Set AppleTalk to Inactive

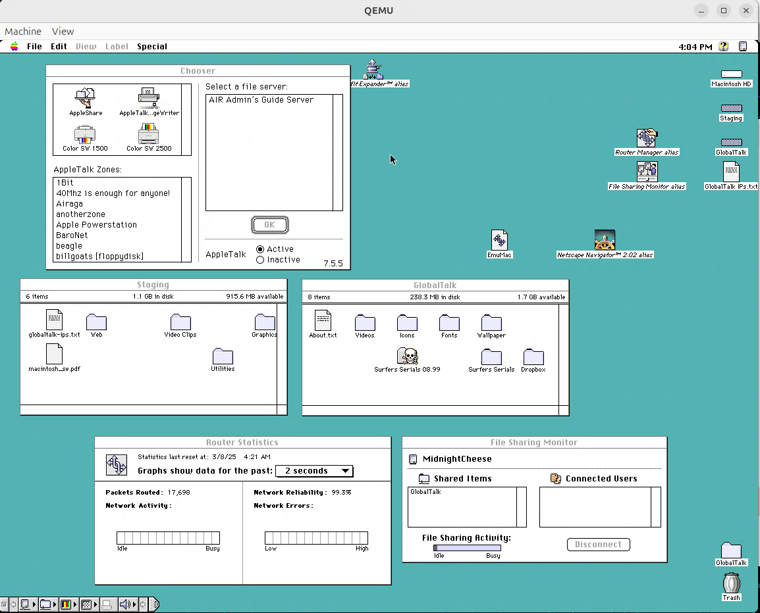278,260
